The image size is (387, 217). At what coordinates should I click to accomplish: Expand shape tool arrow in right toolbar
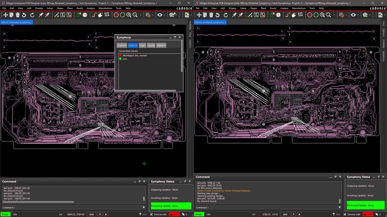[x=370, y=15]
